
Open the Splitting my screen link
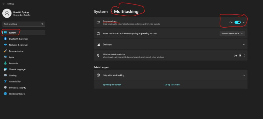[x=112, y=85]
